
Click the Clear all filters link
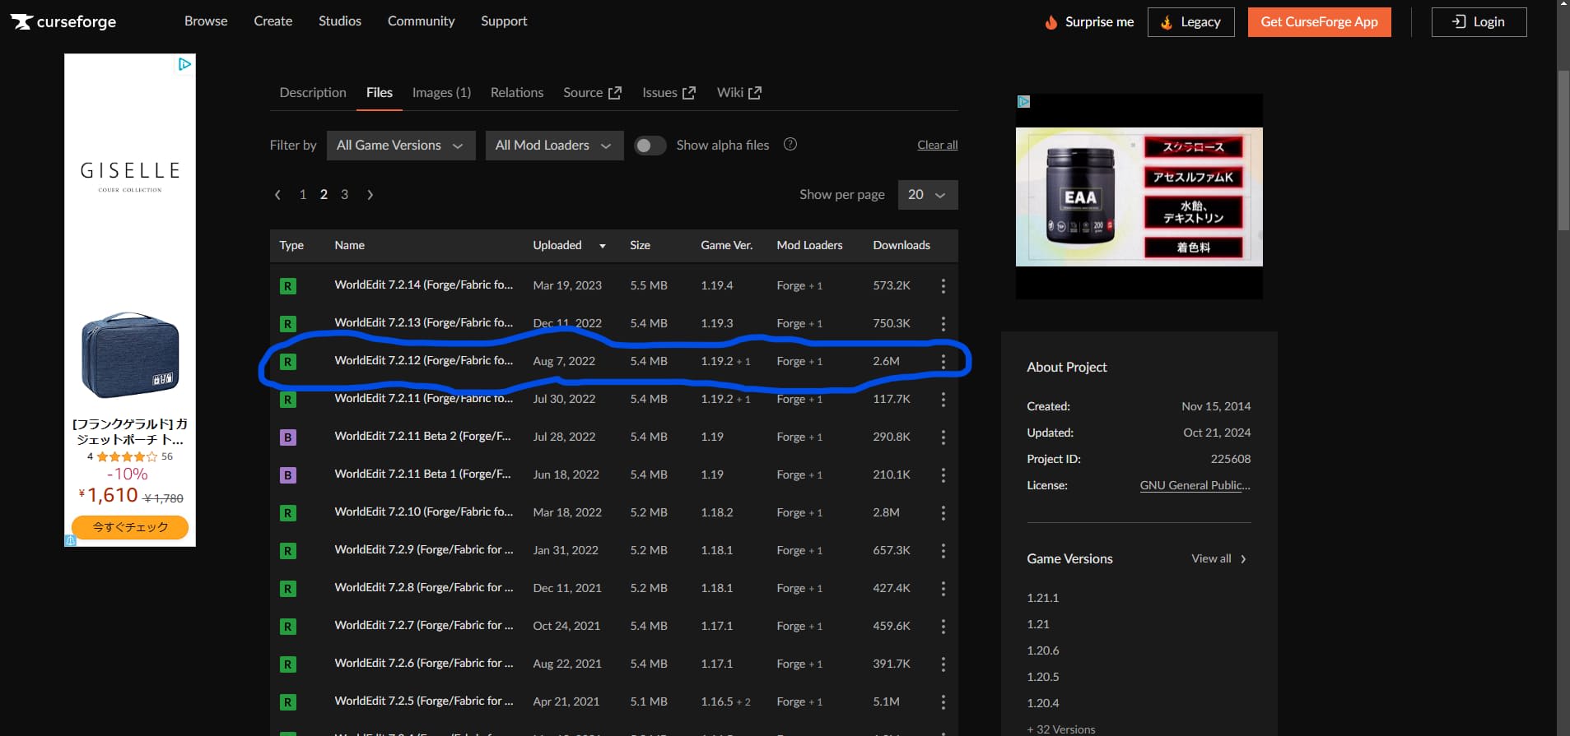[937, 146]
